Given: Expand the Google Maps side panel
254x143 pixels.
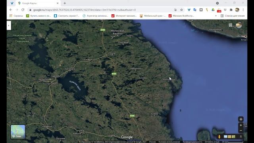Looking at the screenshot, I should [9, 25].
